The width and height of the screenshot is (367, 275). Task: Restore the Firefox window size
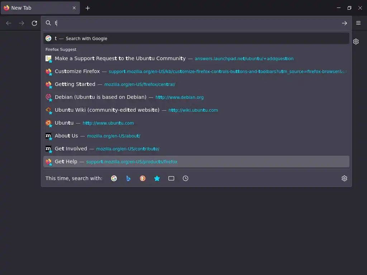click(x=349, y=8)
